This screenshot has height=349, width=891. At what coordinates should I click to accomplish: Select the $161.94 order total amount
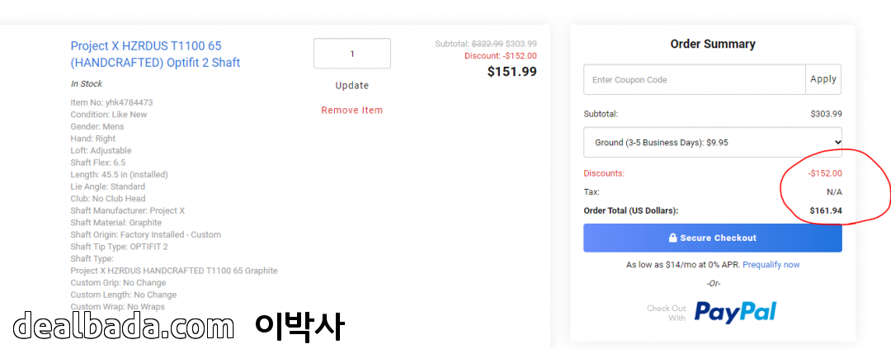click(x=826, y=210)
